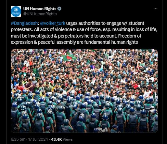The width and height of the screenshot is (167, 144).
Task: Open the 17 Jul 2024 date link
Action: [x=38, y=139]
